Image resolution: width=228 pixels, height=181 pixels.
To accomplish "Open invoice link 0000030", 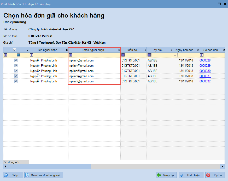I will tap(205, 71).
